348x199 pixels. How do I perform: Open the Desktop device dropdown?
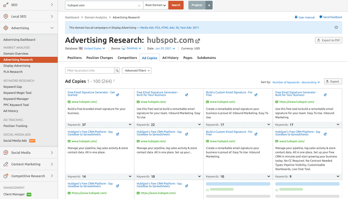[x=134, y=48]
